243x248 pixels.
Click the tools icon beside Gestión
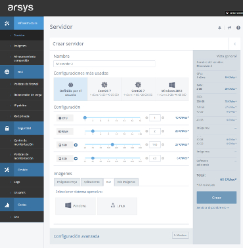click(x=7, y=170)
